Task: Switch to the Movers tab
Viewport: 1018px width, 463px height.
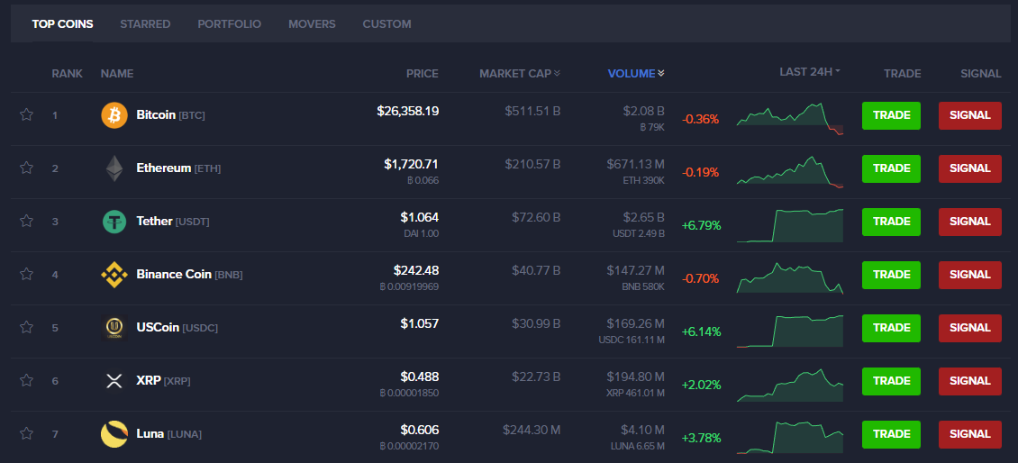Action: click(312, 24)
